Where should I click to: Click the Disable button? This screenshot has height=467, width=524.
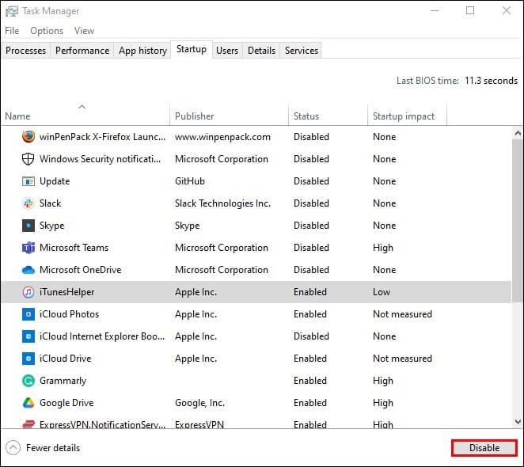(484, 448)
